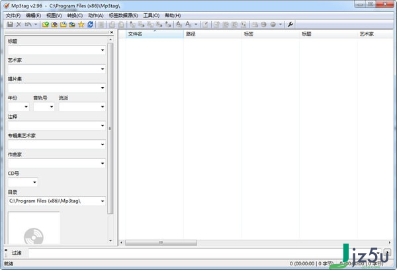Click the 就绪 status bar text
This screenshot has width=397, height=270.
9,263
